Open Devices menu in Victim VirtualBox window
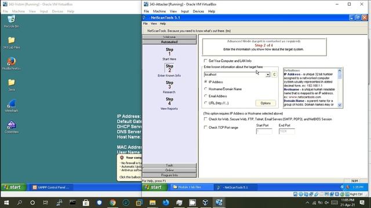This screenshot has width=371, height=208. 57,12
